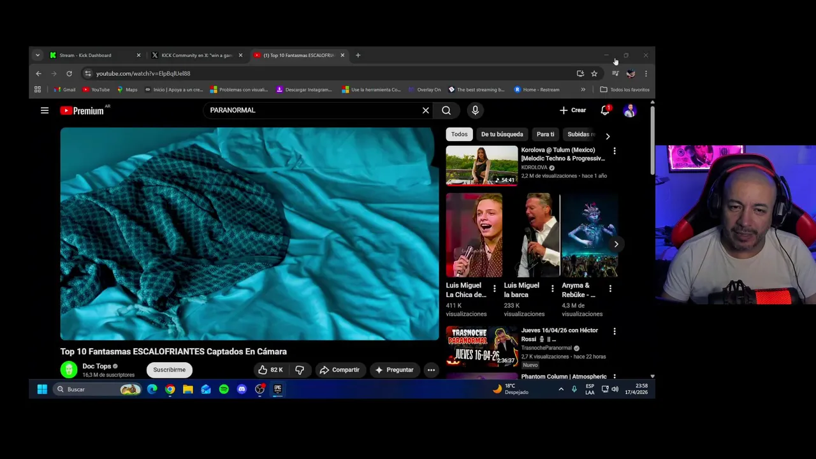Show next shorts with carousel arrow
The width and height of the screenshot is (816, 459).
[x=616, y=244]
